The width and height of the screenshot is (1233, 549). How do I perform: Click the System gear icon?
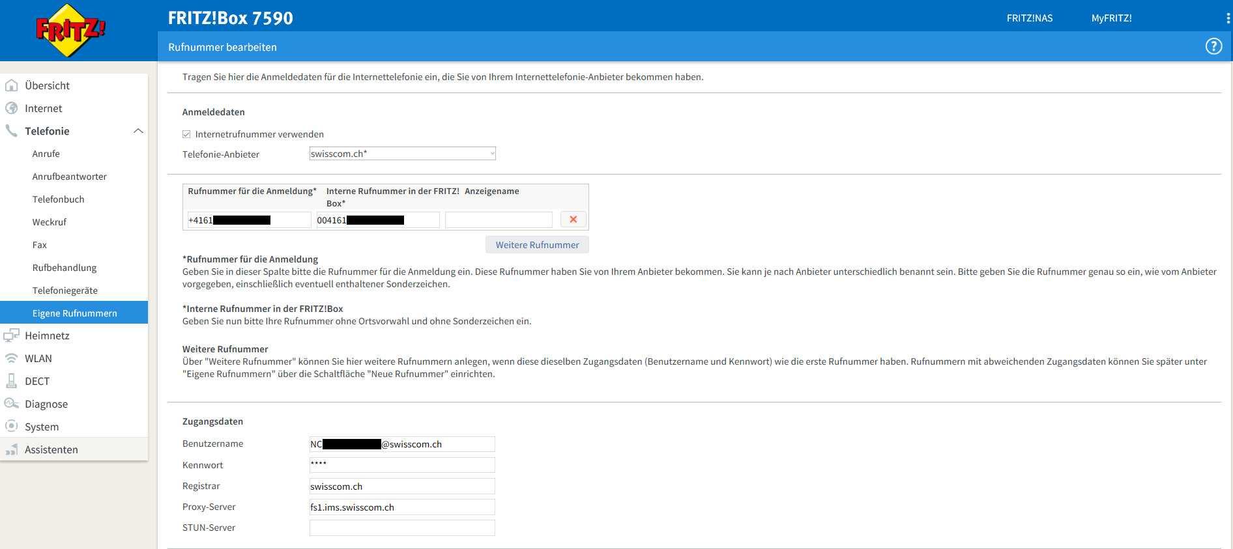[11, 426]
